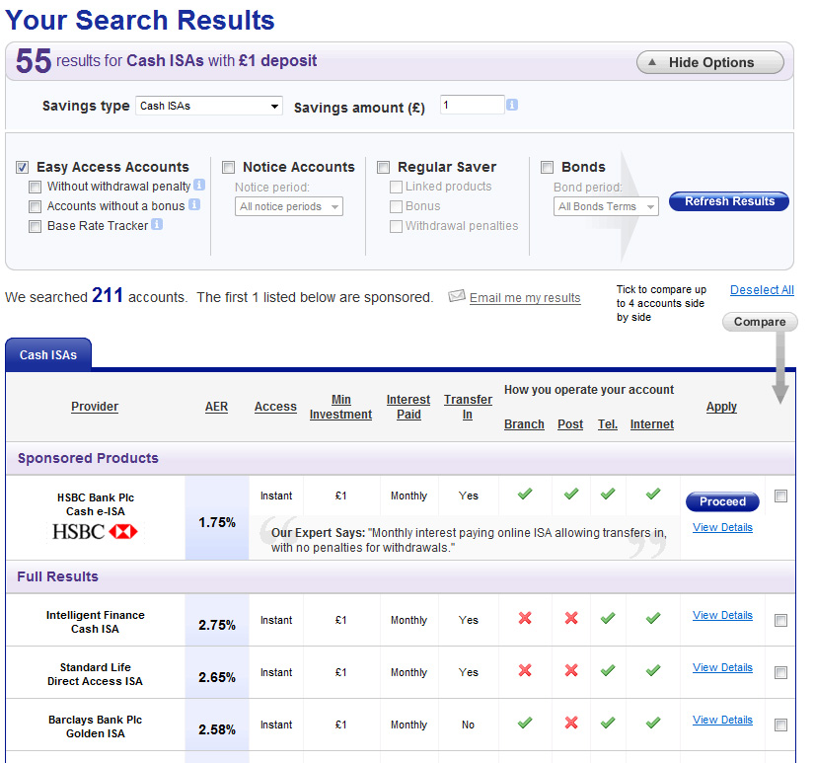
Task: View Details for Barclays Golden ISA
Action: [x=722, y=720]
